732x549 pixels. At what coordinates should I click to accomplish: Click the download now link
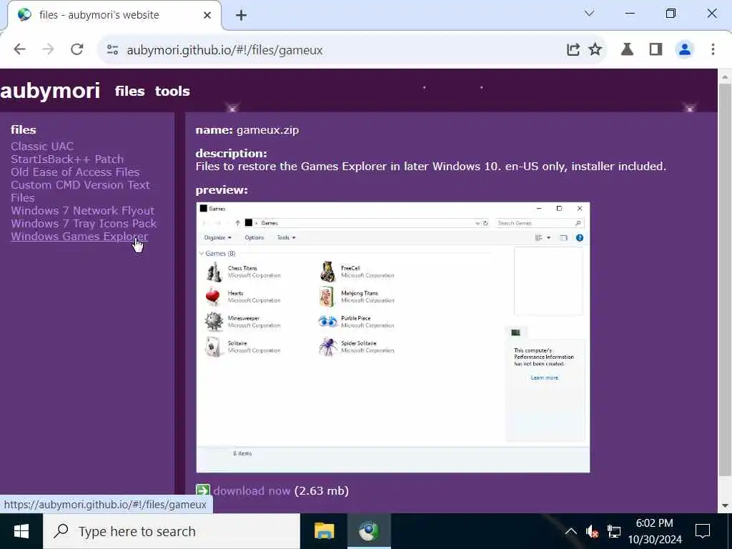click(252, 490)
